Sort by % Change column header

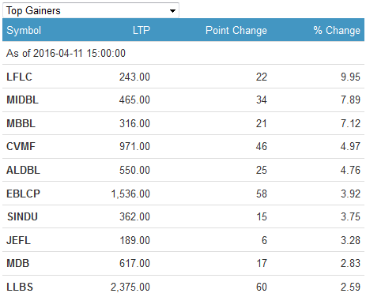337,30
